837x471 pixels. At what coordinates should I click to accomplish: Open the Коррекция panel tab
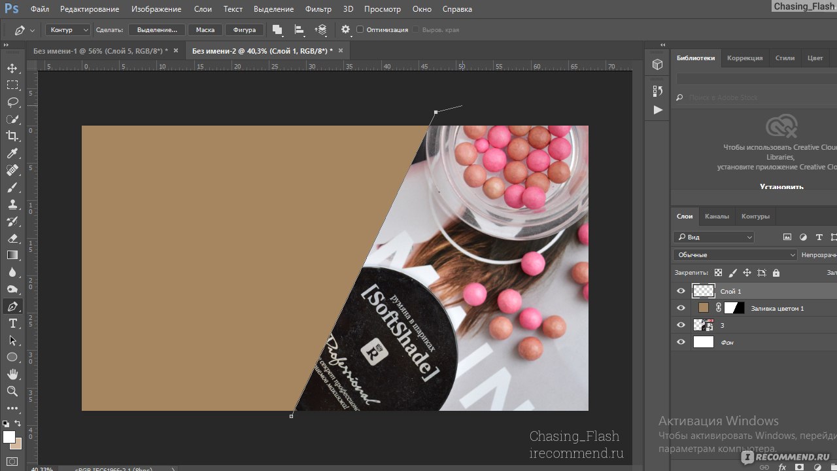(745, 58)
